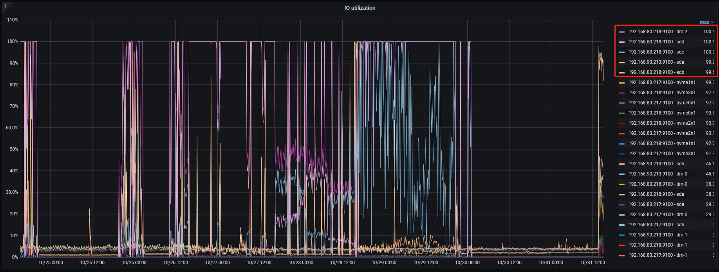Select legend entry 192.168.80.217:9100 - dm-1
Viewport: 719px width, 272px height.
(x=658, y=255)
